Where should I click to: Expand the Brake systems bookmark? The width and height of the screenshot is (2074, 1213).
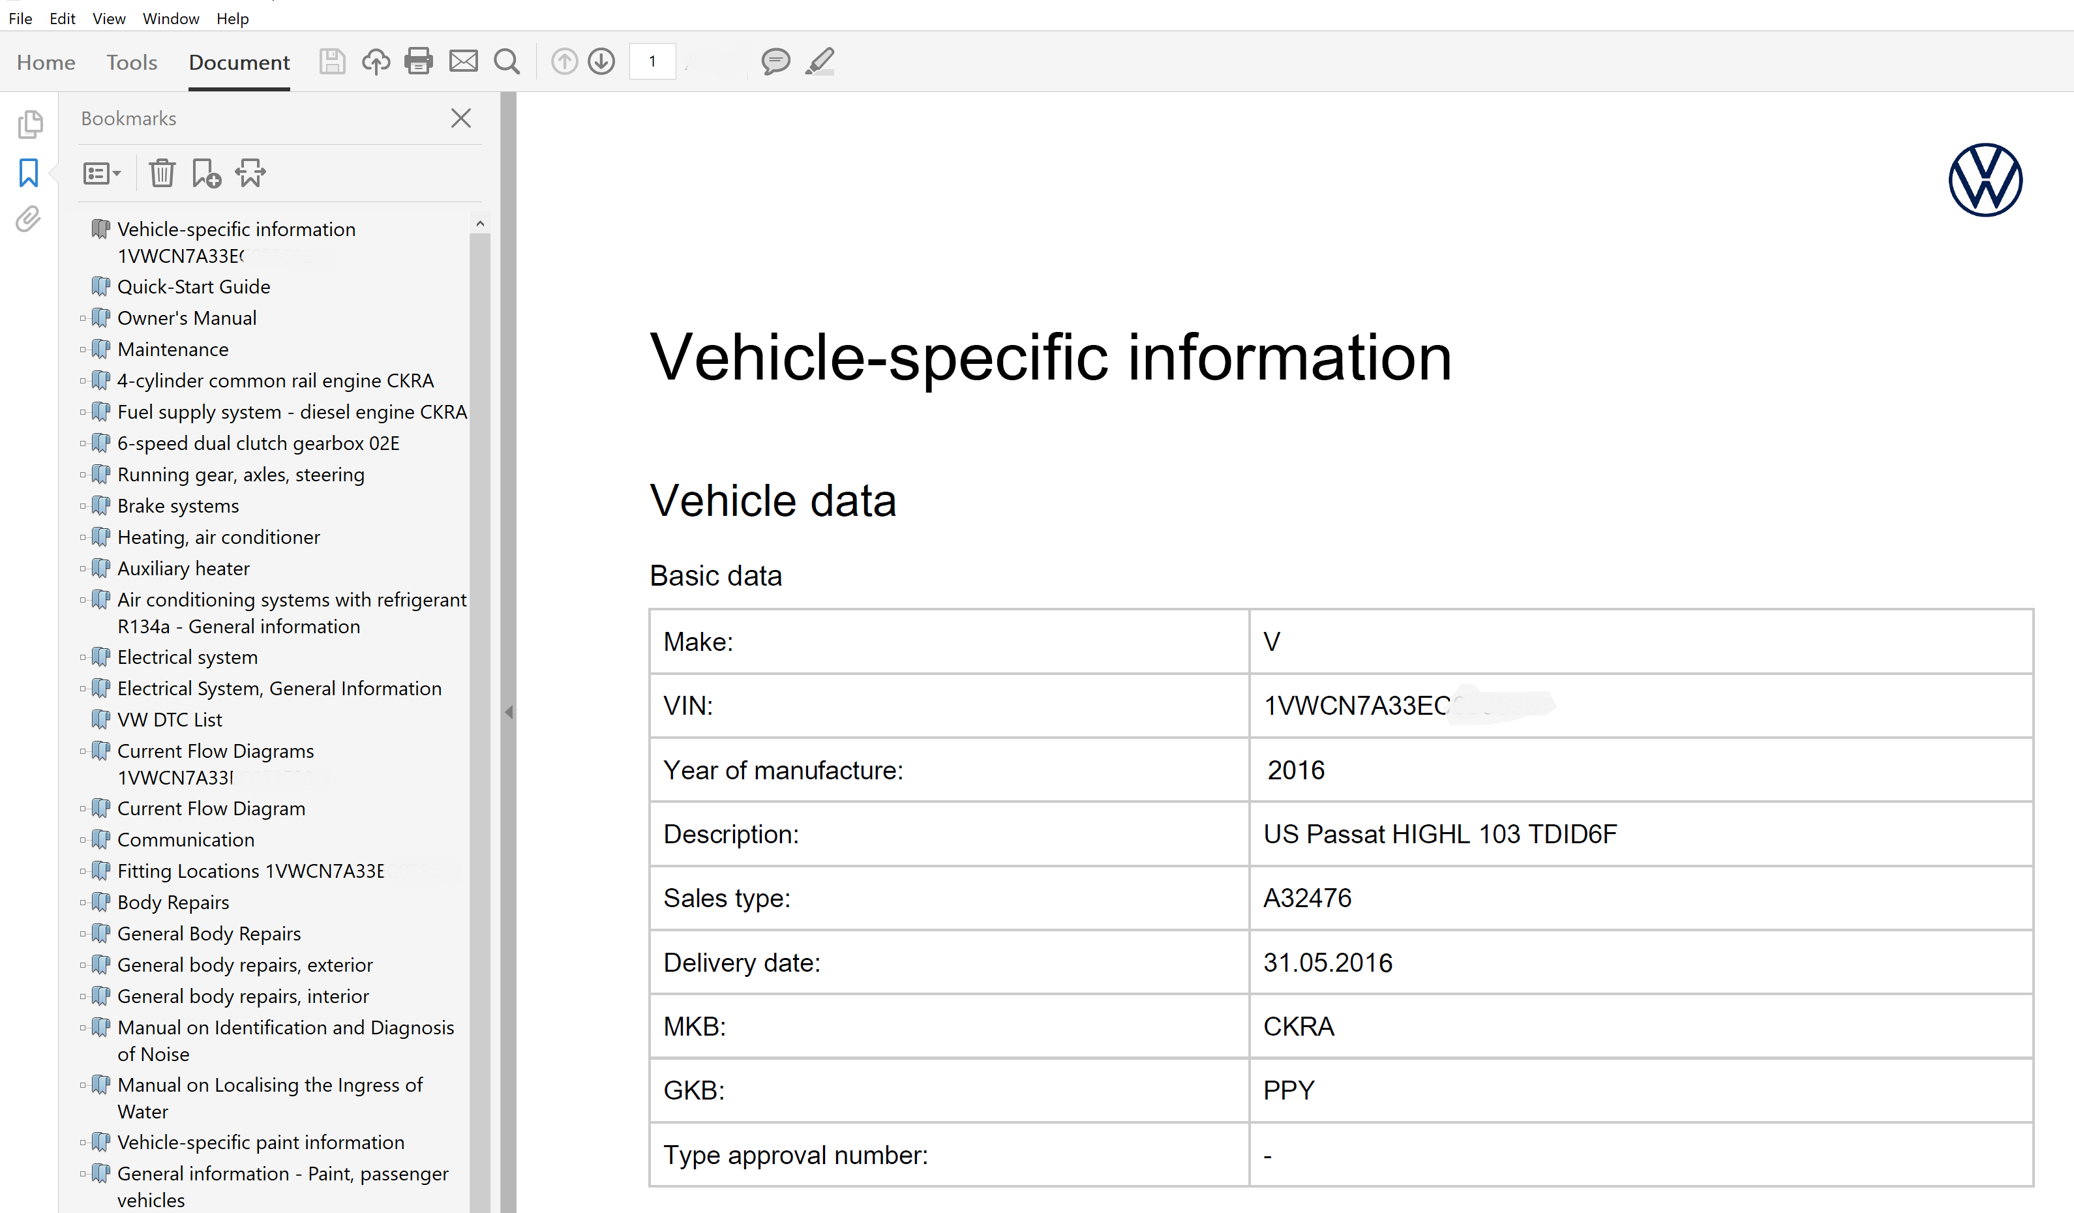(83, 506)
